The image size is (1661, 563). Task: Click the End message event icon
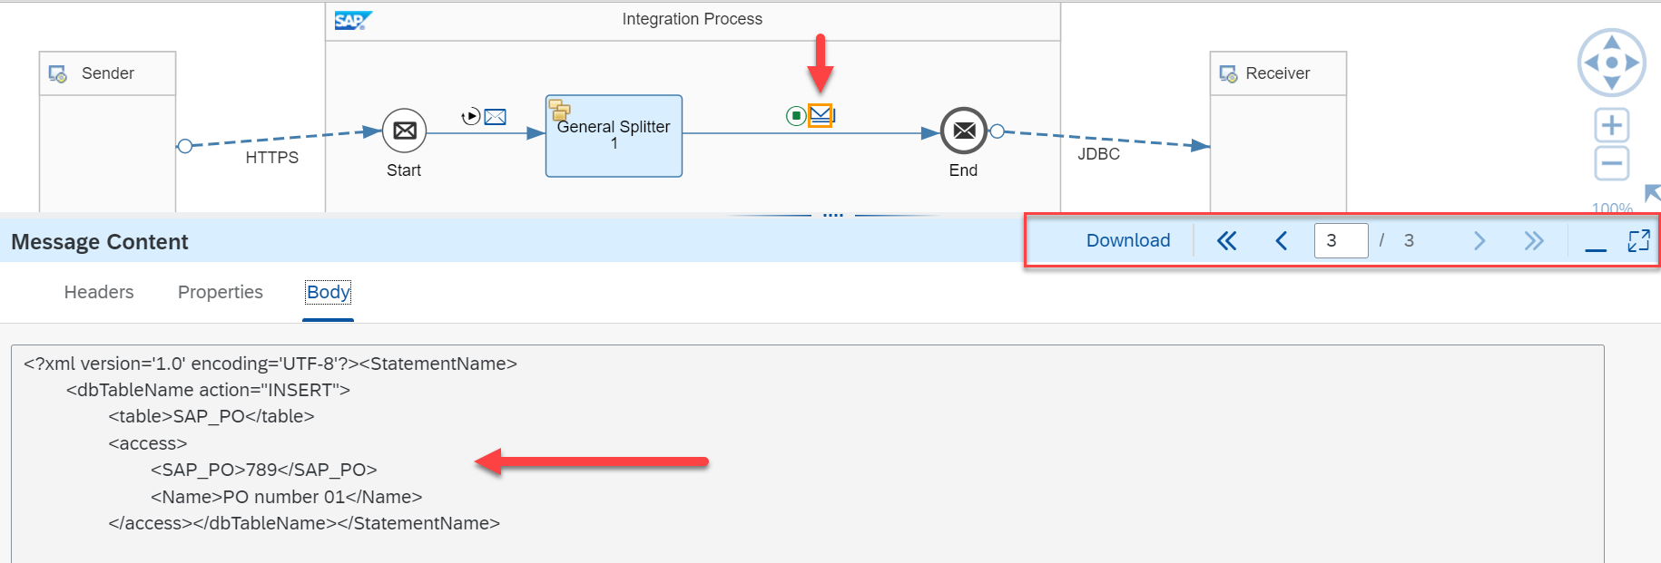tap(962, 131)
